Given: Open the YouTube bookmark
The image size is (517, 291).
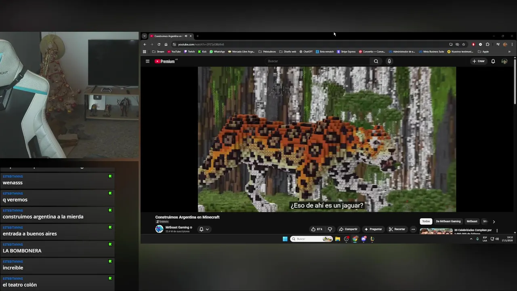Looking at the screenshot, I should tap(174, 52).
